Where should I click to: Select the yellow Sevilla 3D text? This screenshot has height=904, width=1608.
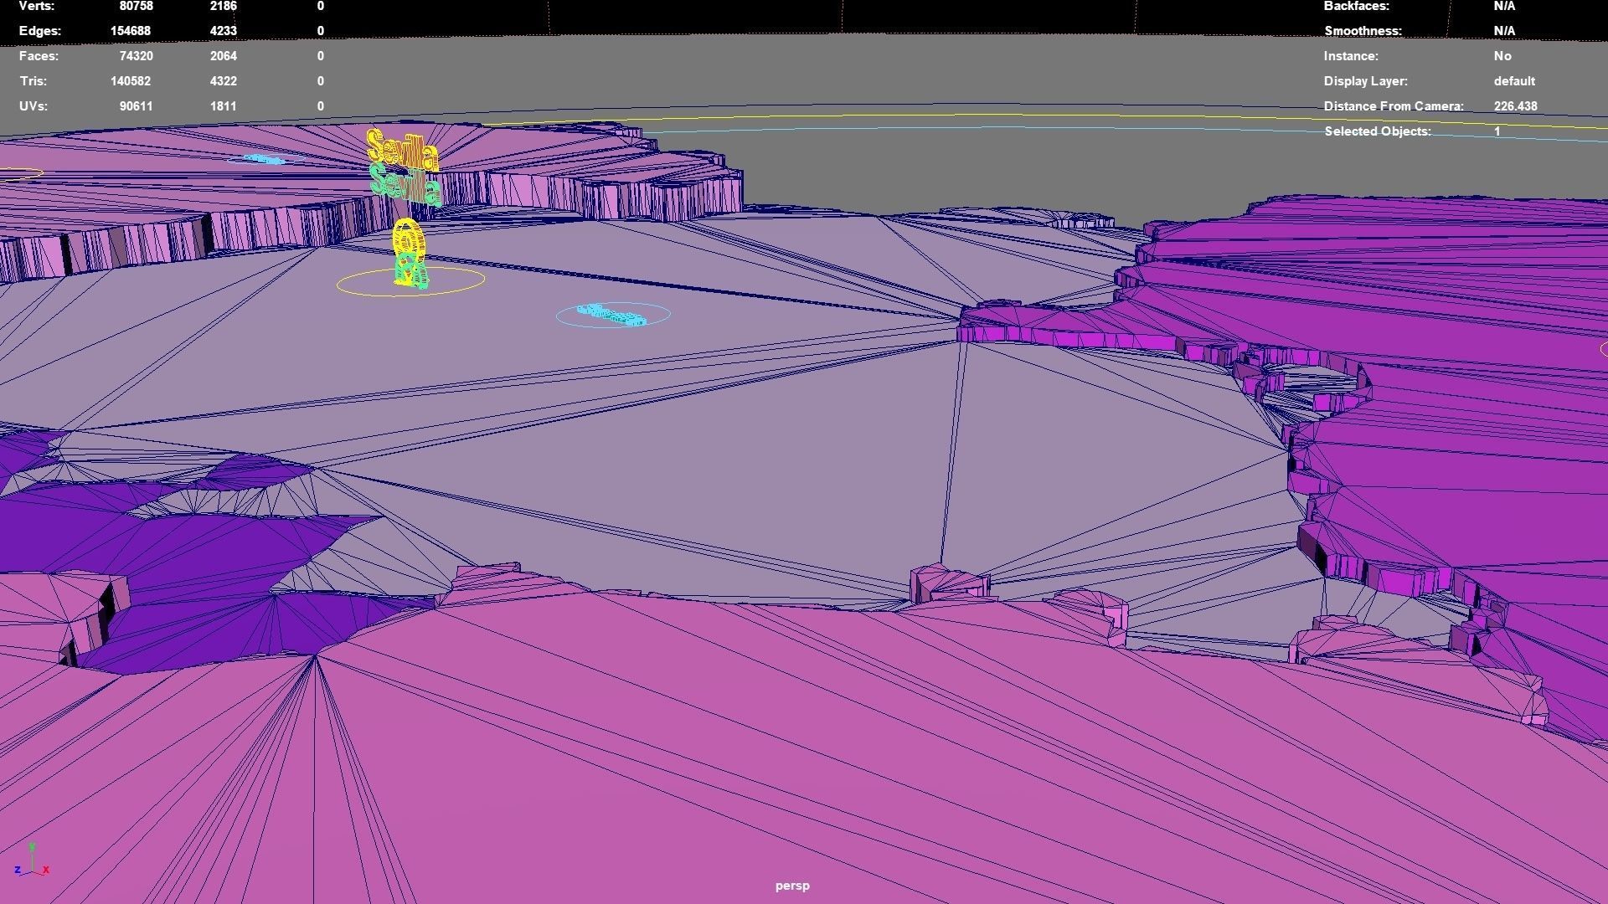[x=402, y=149]
